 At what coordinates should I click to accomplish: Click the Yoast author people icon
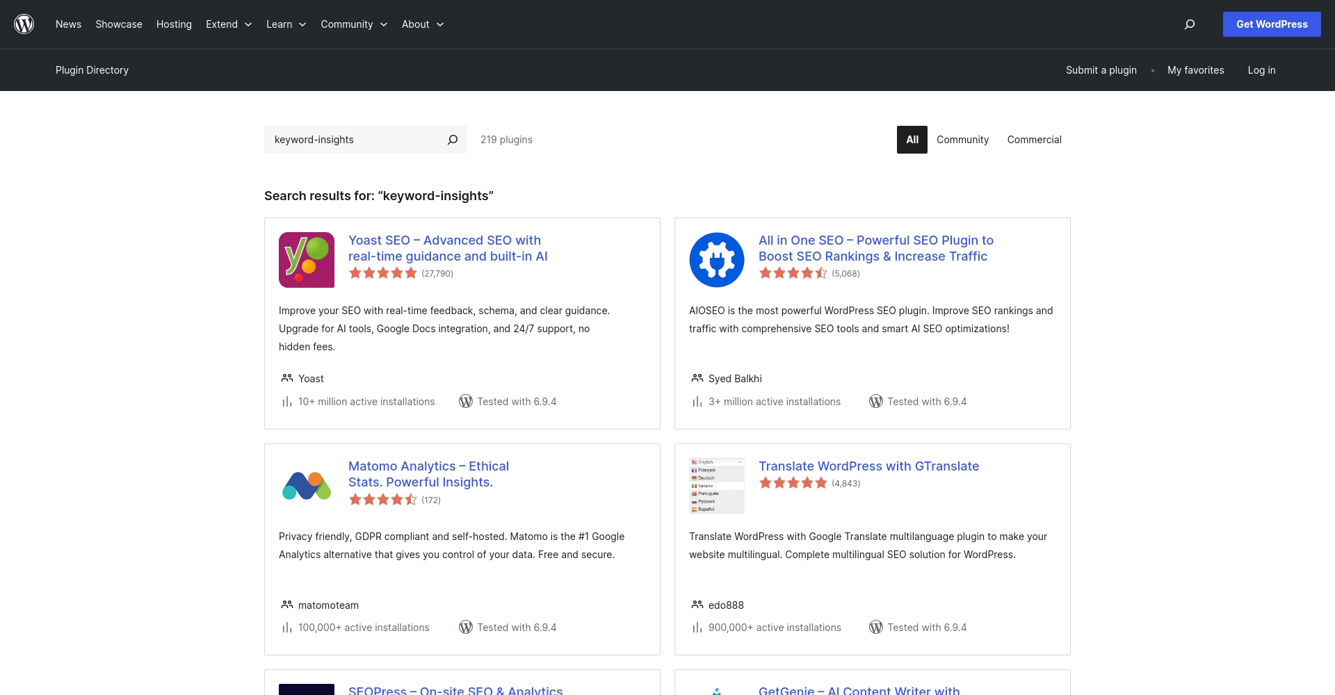pyautogui.click(x=286, y=378)
